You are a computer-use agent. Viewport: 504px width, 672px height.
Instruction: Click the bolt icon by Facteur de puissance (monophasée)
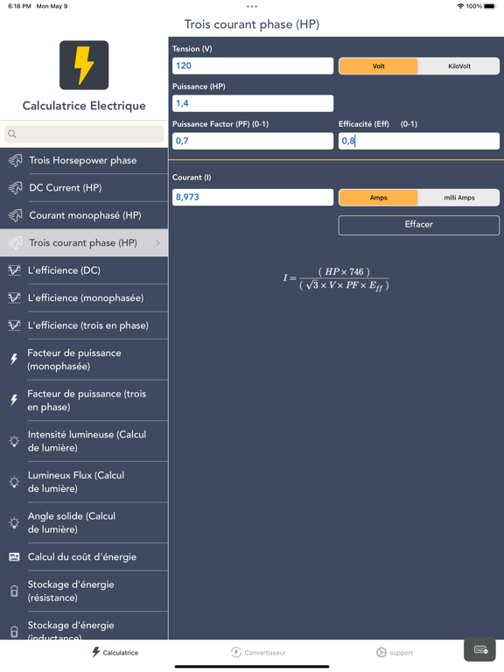[14, 359]
